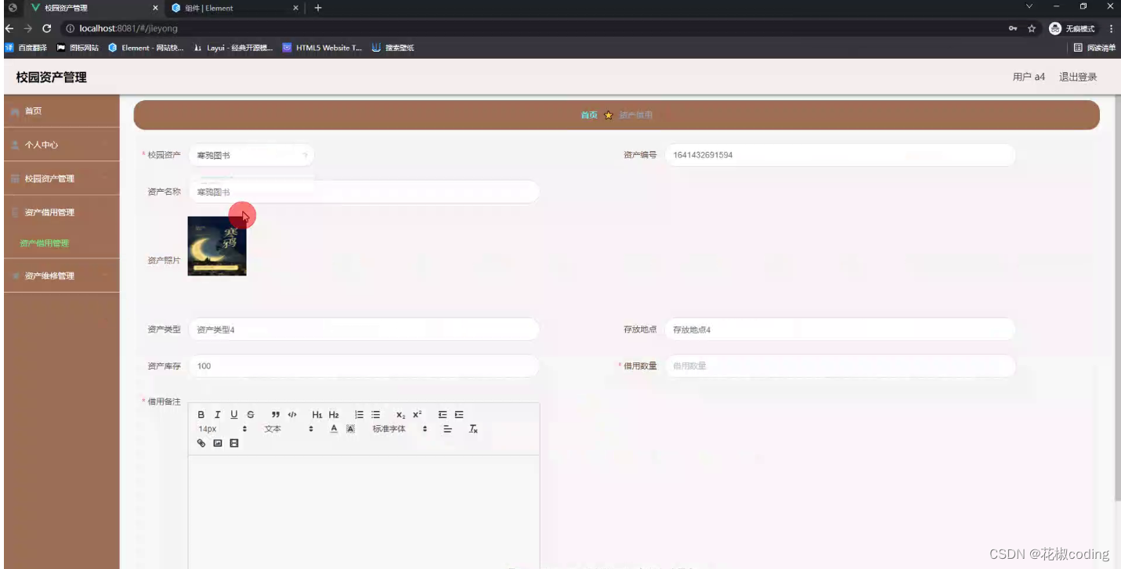Focus the 资产库存 input field

tap(364, 366)
